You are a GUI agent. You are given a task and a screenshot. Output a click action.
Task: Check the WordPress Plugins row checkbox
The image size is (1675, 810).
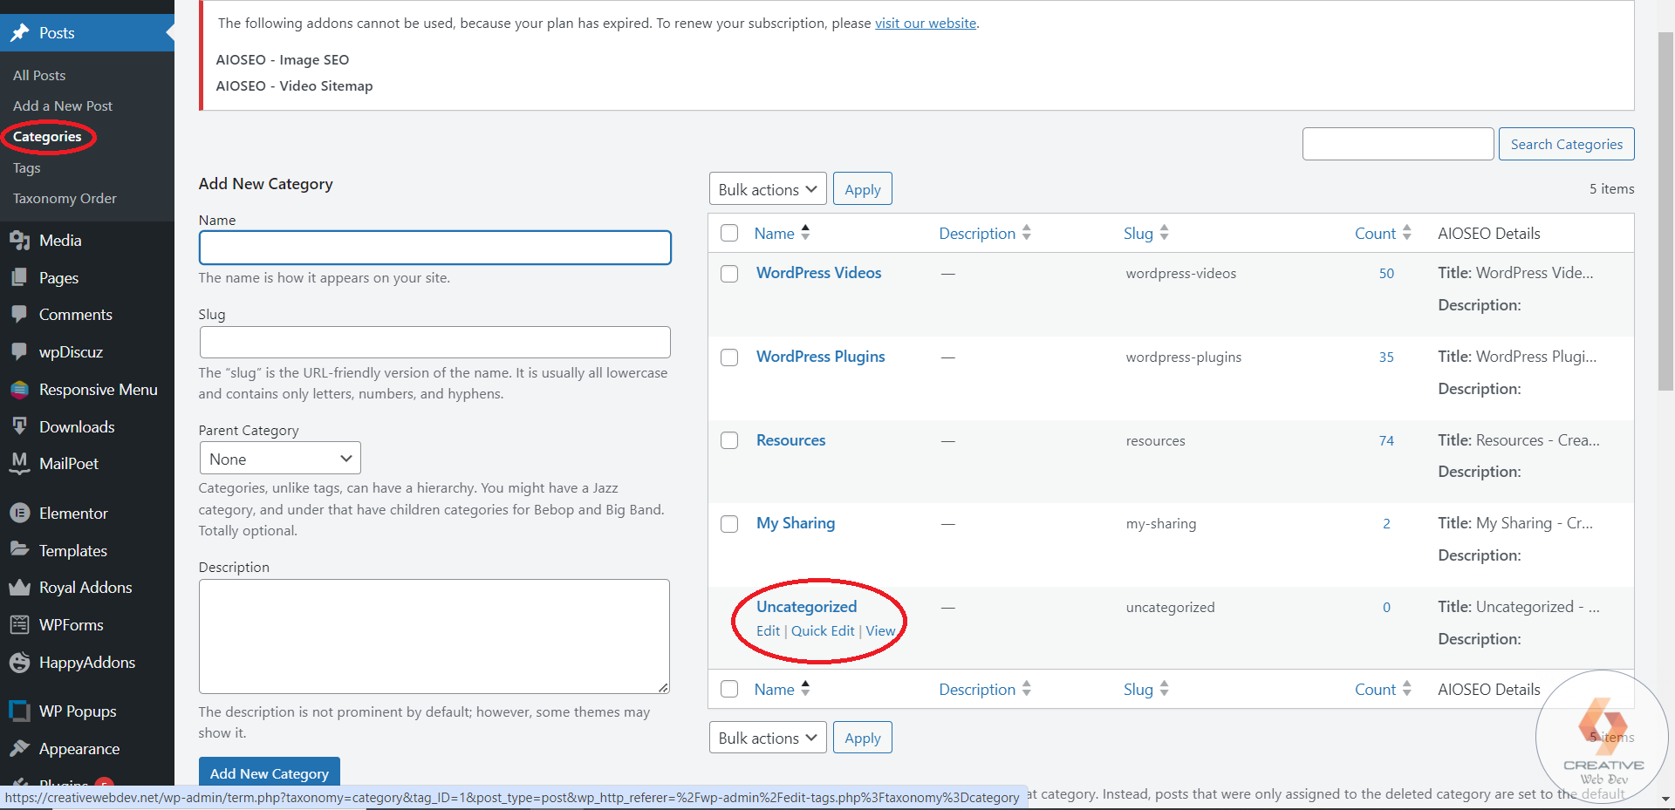click(x=729, y=357)
